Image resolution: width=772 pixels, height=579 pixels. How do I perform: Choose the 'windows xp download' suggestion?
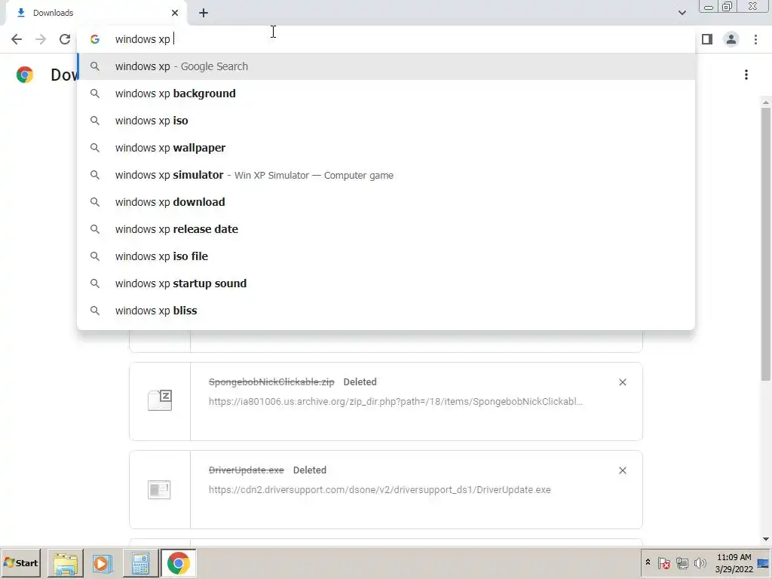(x=386, y=202)
